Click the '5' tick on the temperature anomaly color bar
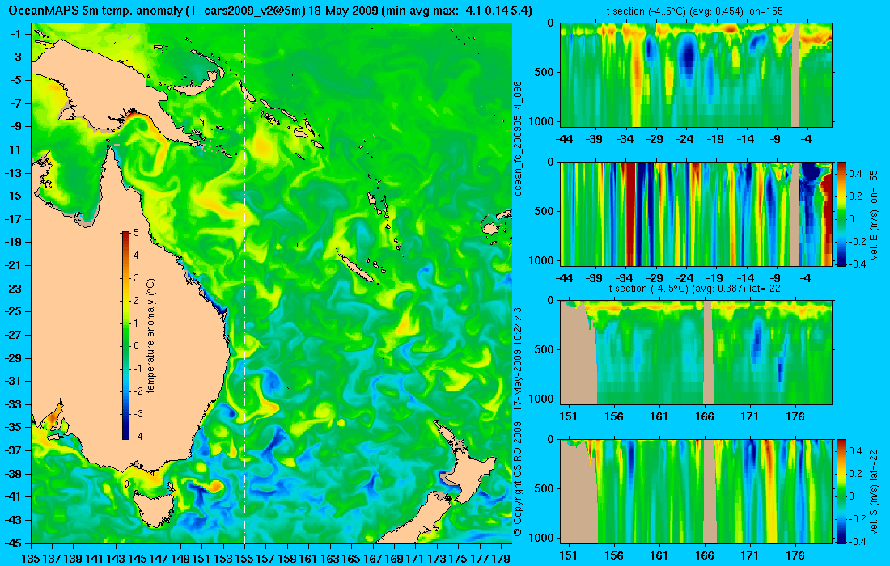 (136, 233)
